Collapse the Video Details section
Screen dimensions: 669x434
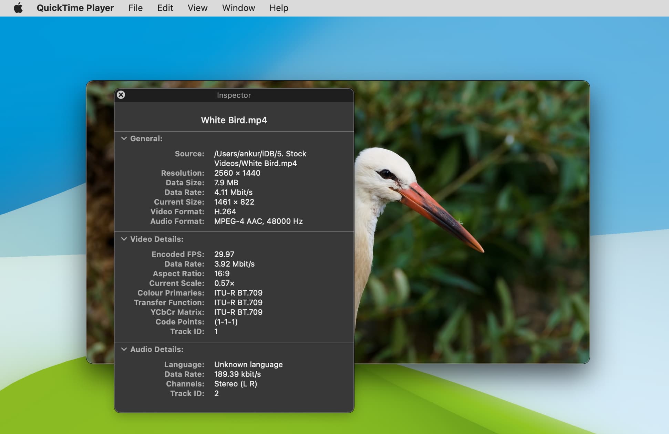click(x=124, y=239)
